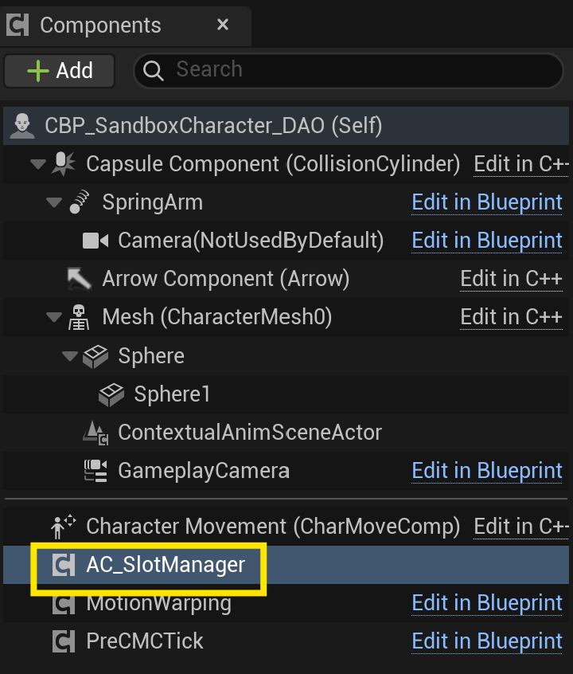Viewport: 573px width, 674px height.
Task: Collapse the Sphere tree node
Action: pyautogui.click(x=69, y=356)
